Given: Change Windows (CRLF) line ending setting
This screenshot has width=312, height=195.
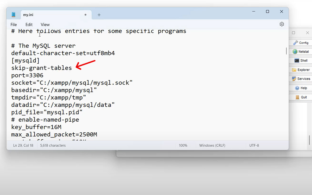Looking at the screenshot, I should pyautogui.click(x=212, y=146).
